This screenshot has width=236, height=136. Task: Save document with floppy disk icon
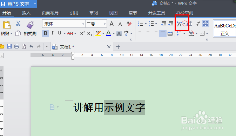tap(9, 46)
